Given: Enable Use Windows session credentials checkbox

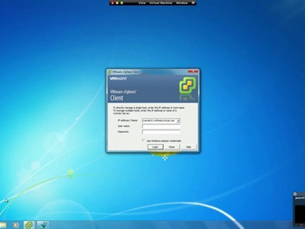Looking at the screenshot, I should click(x=144, y=140).
